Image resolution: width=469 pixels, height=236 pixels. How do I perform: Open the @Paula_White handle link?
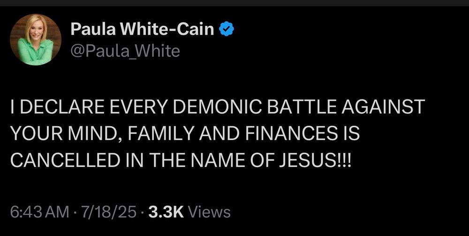[125, 50]
